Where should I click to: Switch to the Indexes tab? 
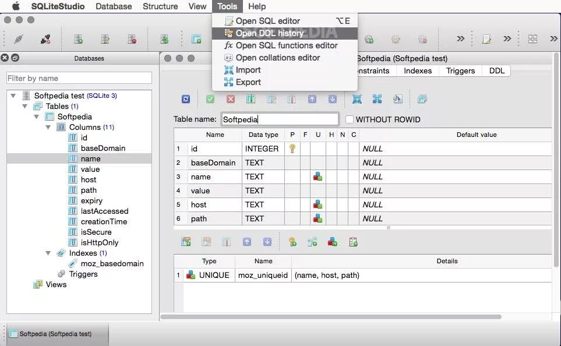pyautogui.click(x=418, y=71)
